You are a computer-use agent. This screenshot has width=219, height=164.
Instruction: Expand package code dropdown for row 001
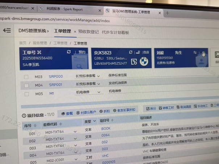tap(75, 132)
